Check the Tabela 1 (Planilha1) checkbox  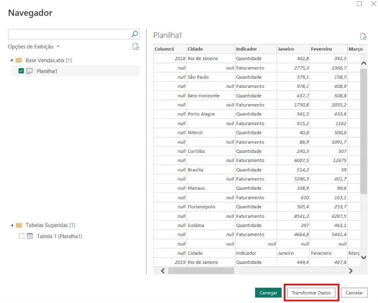(21, 236)
